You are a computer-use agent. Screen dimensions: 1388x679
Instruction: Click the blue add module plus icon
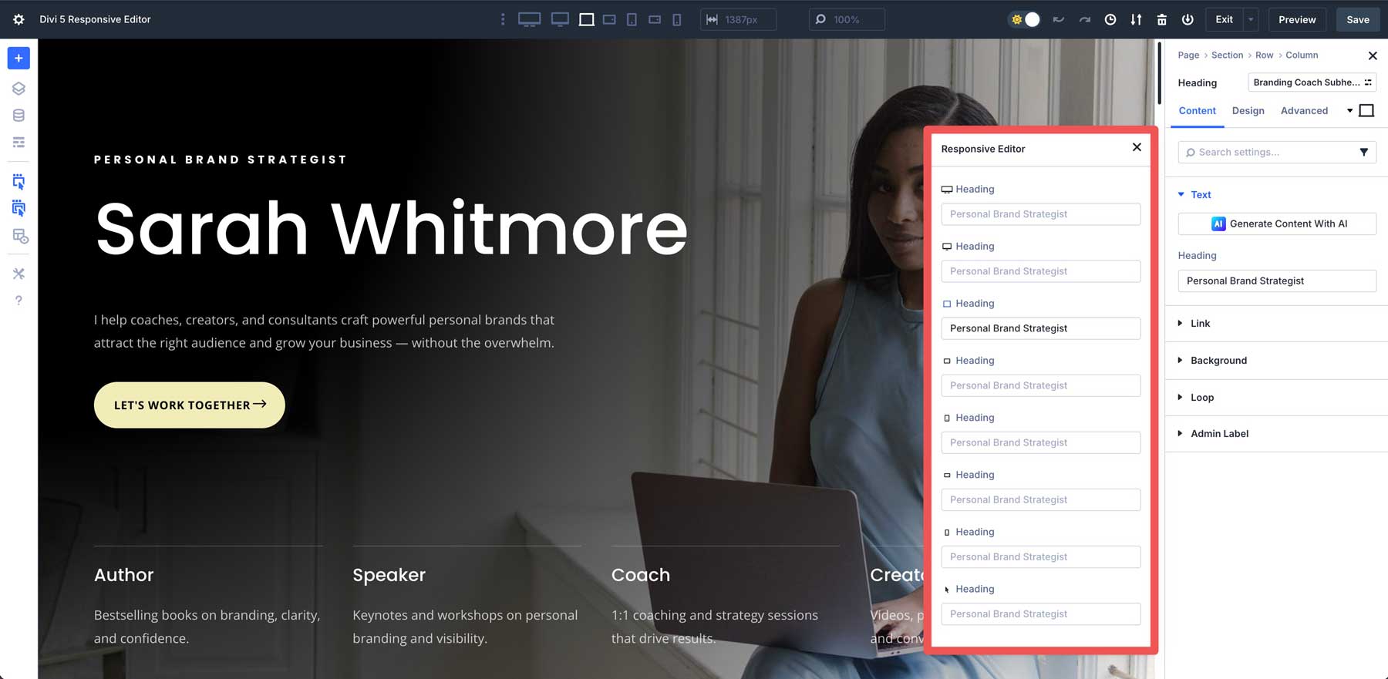click(19, 59)
